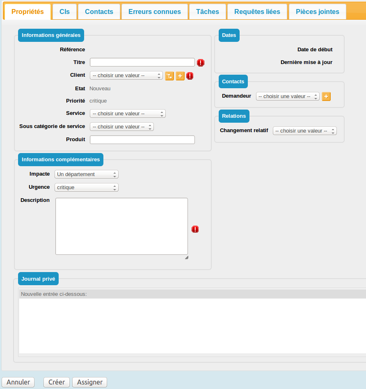
Task: Switch to the Erreurs connues tab
Action: coord(154,11)
